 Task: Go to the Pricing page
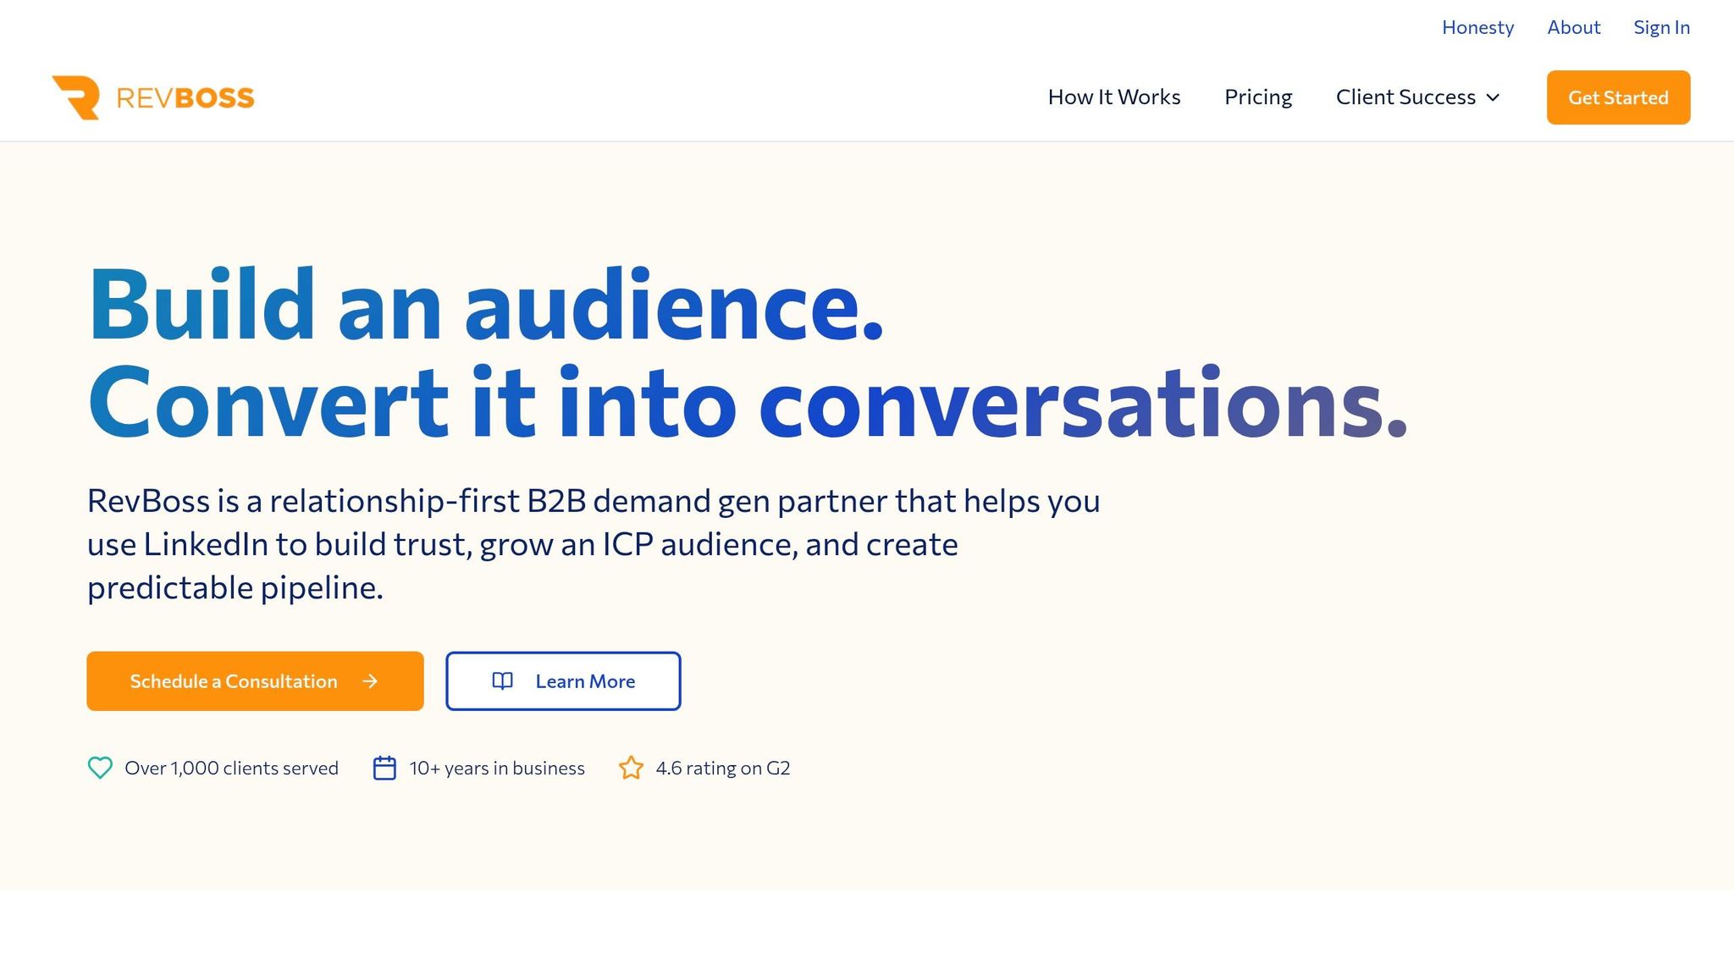point(1258,97)
